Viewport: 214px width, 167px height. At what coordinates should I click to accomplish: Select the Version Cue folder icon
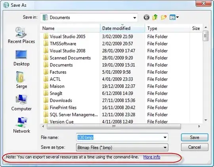(x=46, y=121)
